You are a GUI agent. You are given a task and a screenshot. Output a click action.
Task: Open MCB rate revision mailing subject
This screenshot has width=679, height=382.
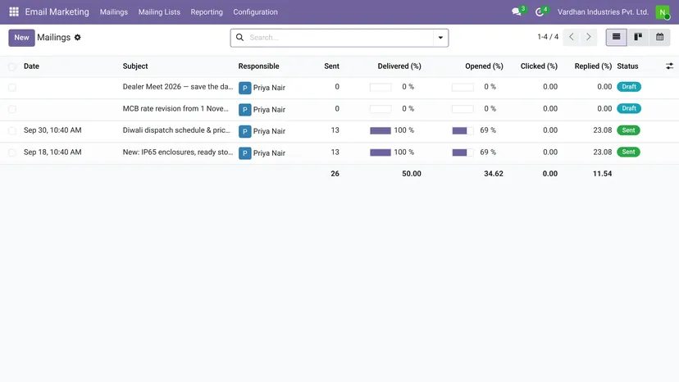175,108
